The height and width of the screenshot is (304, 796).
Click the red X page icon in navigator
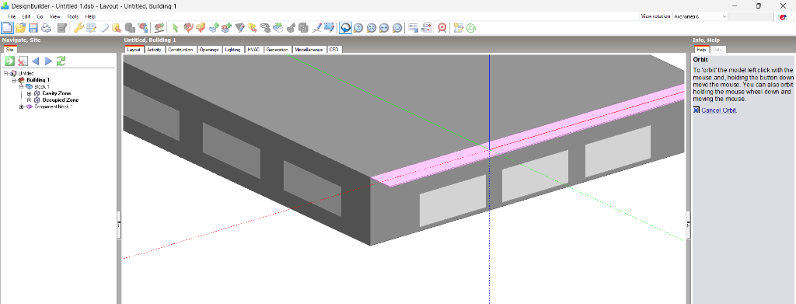tap(23, 61)
